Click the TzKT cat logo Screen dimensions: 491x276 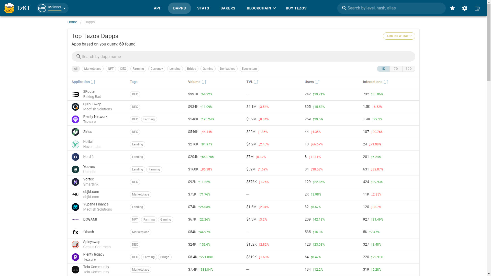pos(9,8)
